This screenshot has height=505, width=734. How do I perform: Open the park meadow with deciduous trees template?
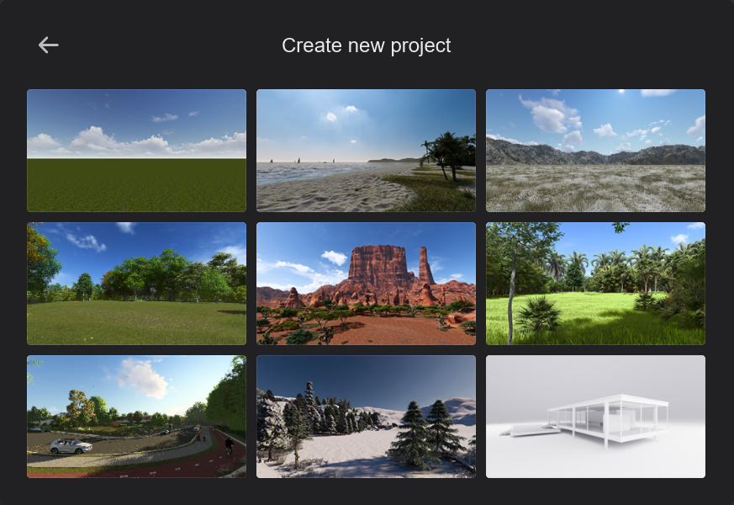136,284
